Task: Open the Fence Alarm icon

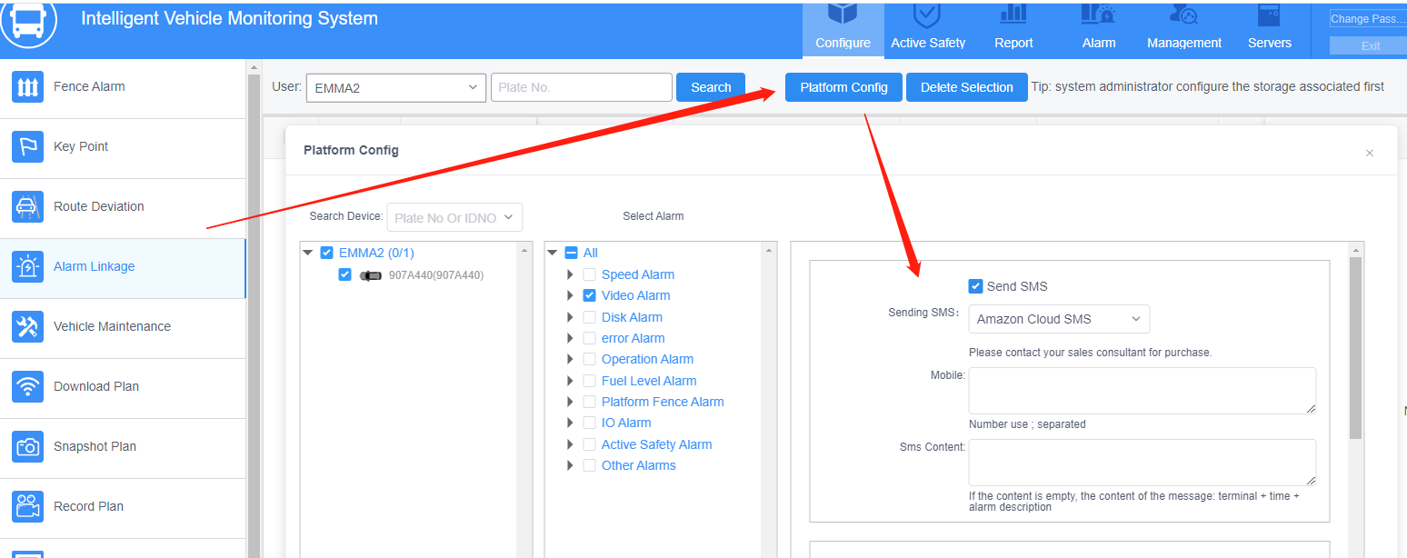Action: click(x=27, y=87)
